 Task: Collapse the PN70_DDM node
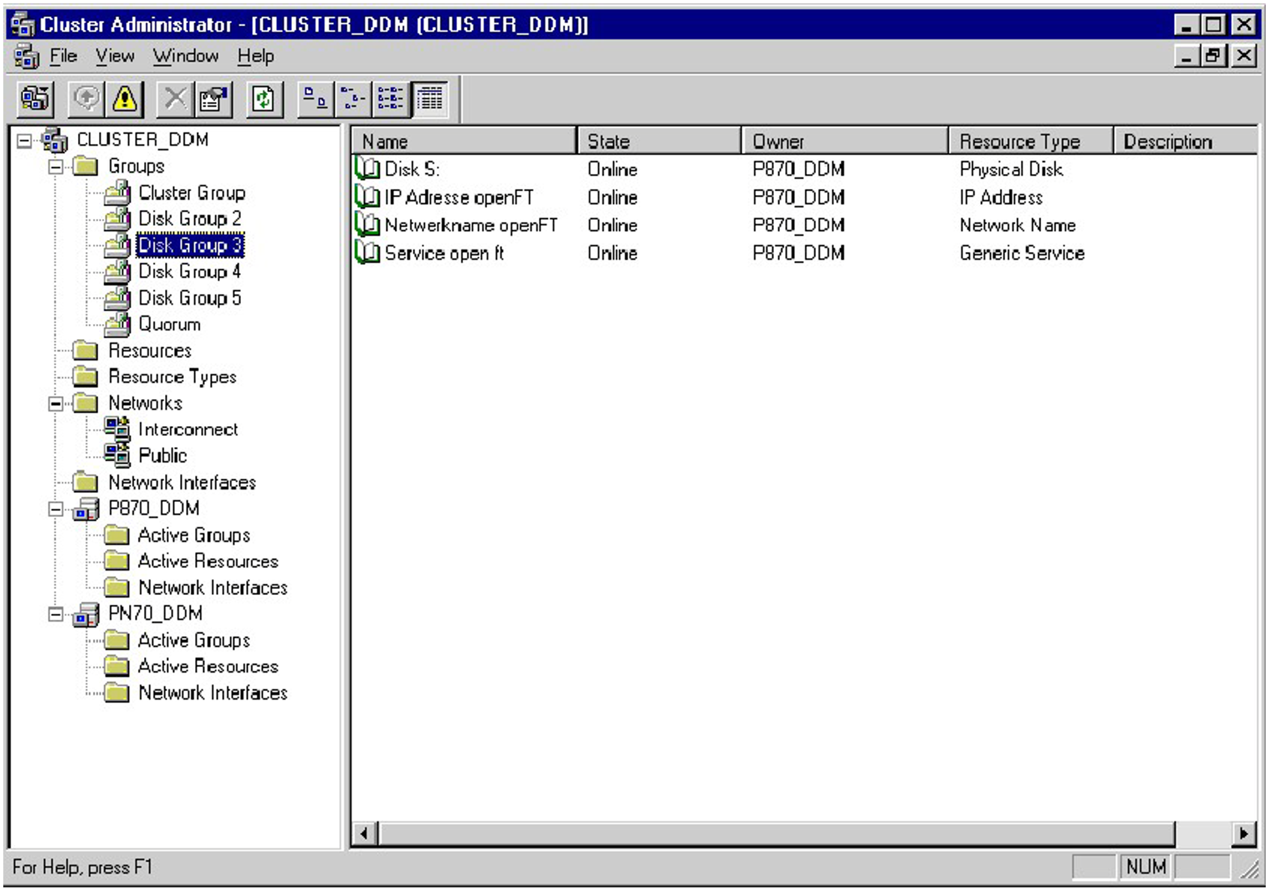56,614
